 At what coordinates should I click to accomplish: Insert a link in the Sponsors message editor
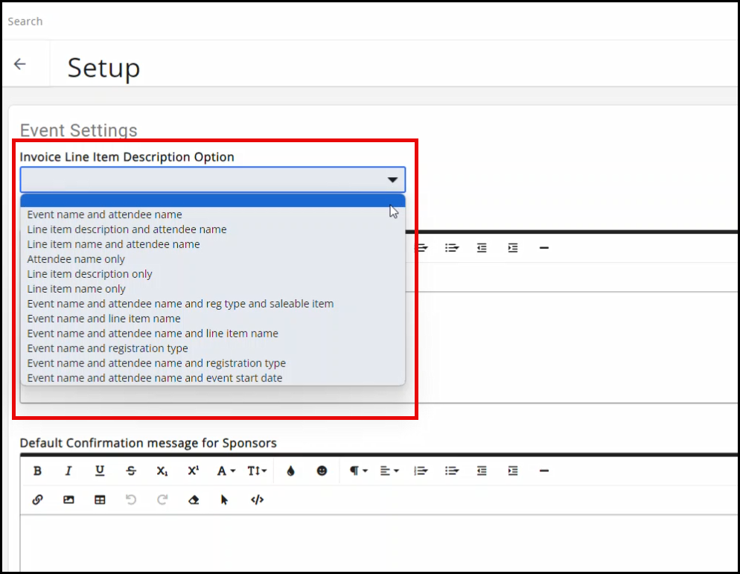click(37, 500)
